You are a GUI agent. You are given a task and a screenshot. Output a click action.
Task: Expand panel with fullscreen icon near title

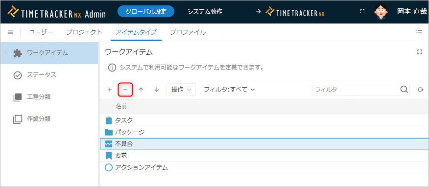pyautogui.click(x=419, y=52)
